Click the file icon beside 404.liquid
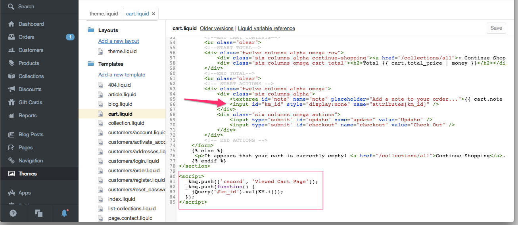The height and width of the screenshot is (225, 518). pos(100,85)
